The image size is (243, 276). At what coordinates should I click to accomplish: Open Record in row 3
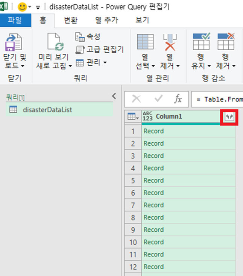pyautogui.click(x=153, y=156)
